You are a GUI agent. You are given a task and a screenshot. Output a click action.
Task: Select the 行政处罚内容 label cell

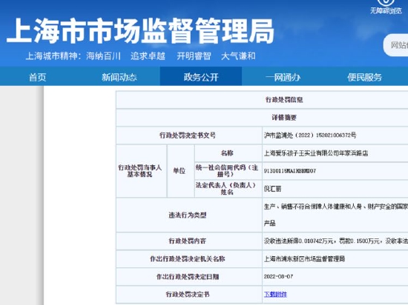[189, 241]
